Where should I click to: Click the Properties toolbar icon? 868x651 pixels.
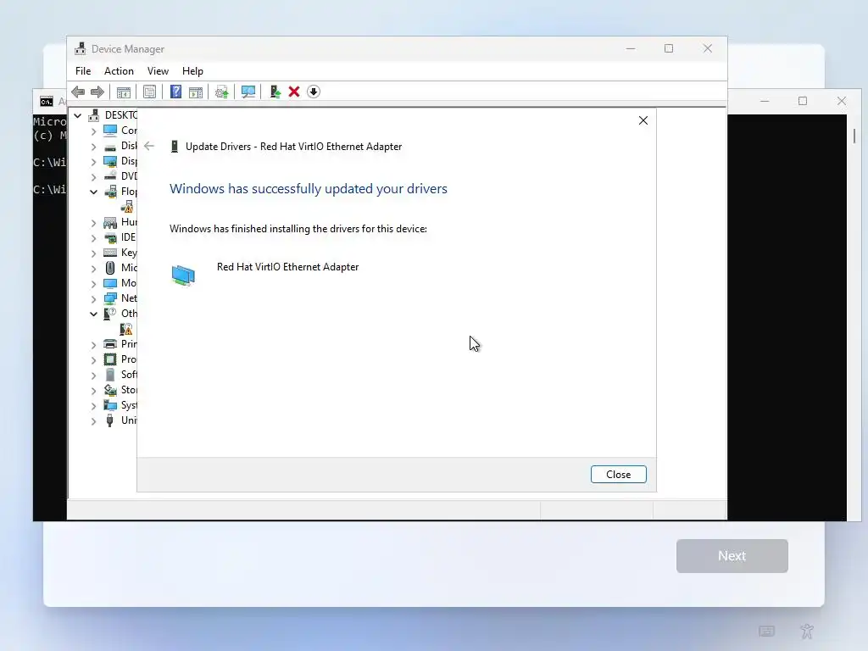click(149, 92)
